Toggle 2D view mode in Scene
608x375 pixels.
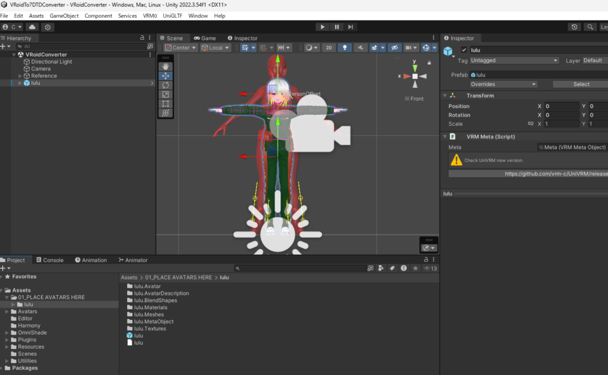(329, 47)
